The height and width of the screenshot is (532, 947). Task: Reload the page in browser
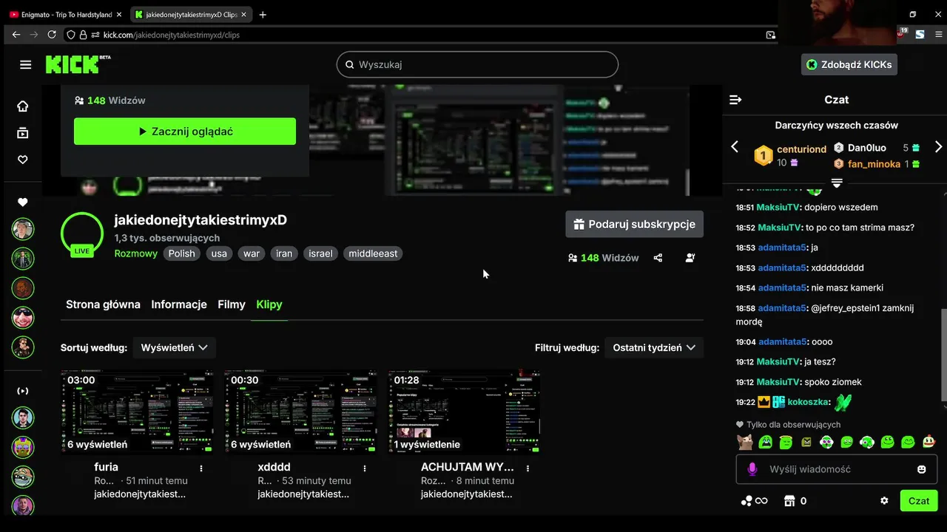pos(52,35)
